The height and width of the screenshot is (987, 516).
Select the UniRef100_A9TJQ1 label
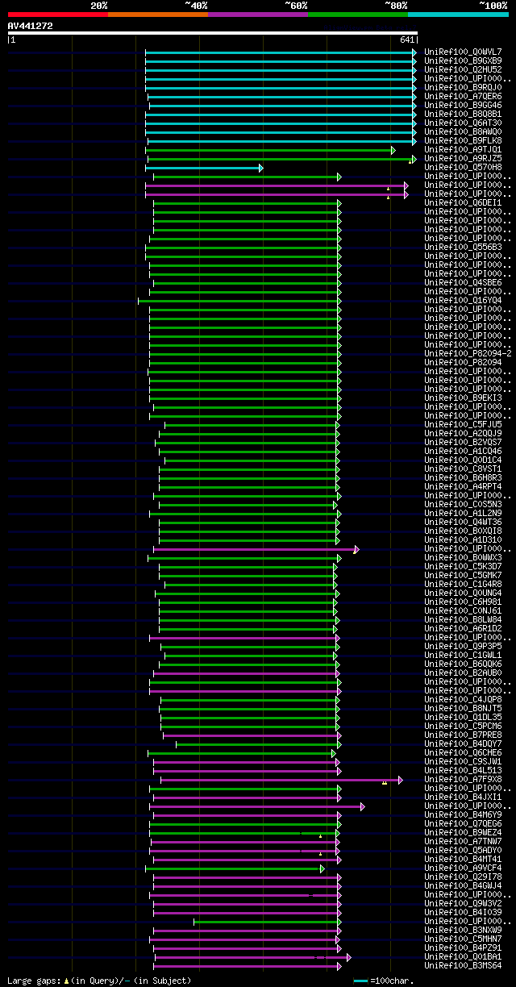click(x=463, y=149)
